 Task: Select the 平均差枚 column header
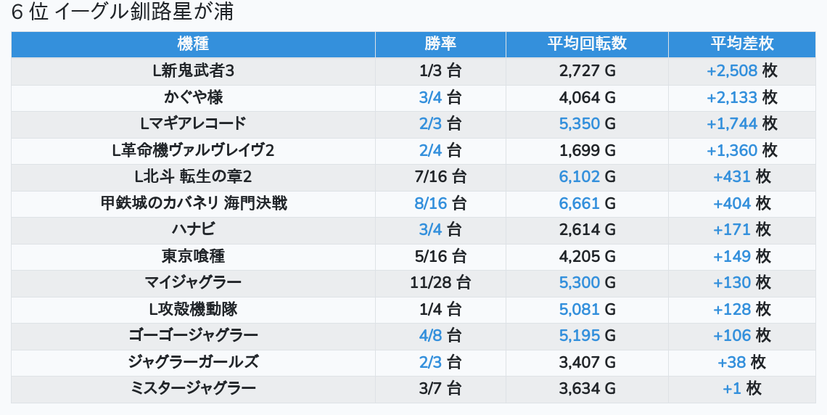[x=741, y=44]
